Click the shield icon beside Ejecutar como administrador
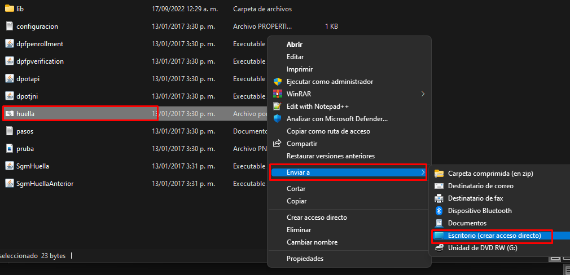 click(x=278, y=82)
